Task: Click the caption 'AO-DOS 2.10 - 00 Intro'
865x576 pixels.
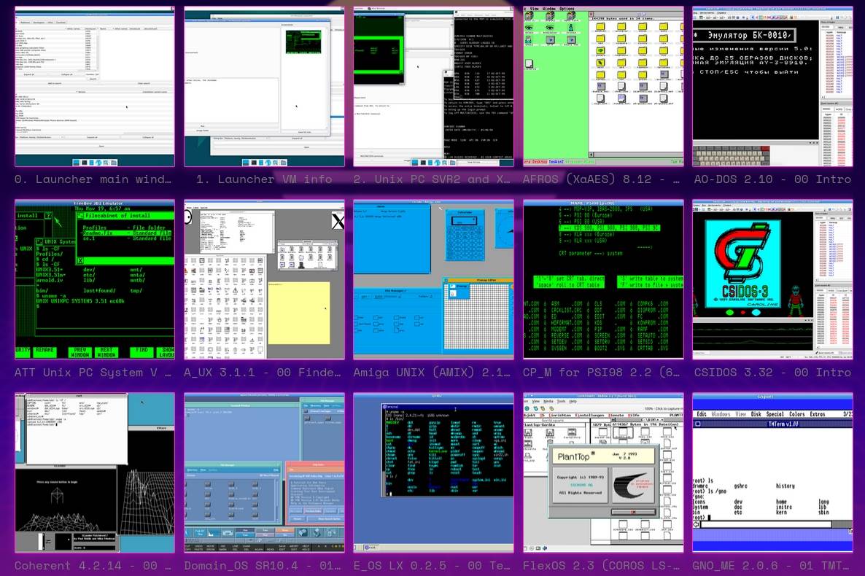Action: tap(772, 179)
